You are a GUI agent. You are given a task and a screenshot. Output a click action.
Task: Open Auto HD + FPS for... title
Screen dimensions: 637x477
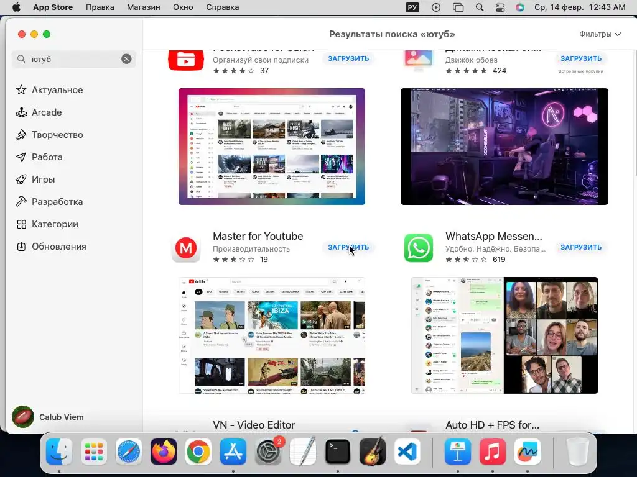[493, 425]
